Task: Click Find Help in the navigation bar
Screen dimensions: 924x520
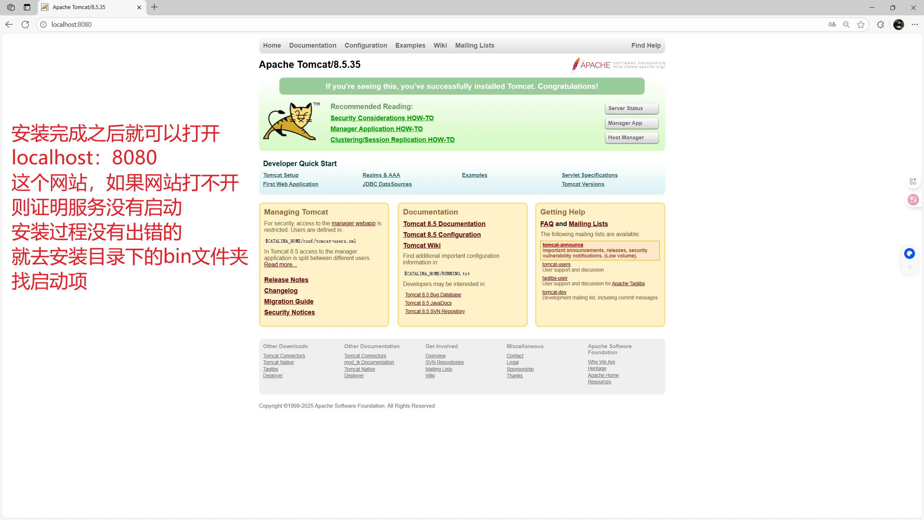Action: (646, 45)
